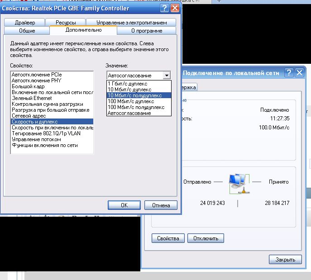Viewport: 311px width, 280px height.
Task: Open the Драйвер tab
Action: (24, 23)
